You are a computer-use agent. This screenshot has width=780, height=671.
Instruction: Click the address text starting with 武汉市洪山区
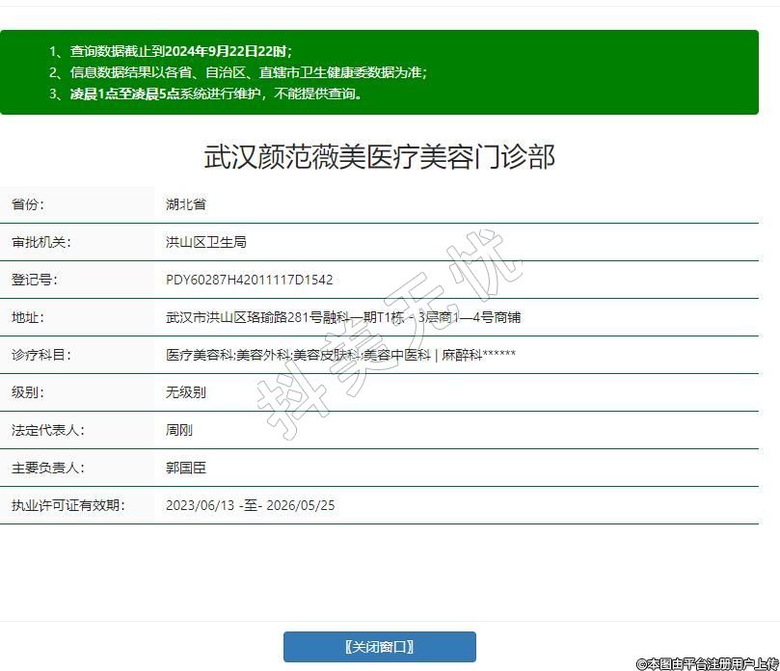click(x=342, y=317)
